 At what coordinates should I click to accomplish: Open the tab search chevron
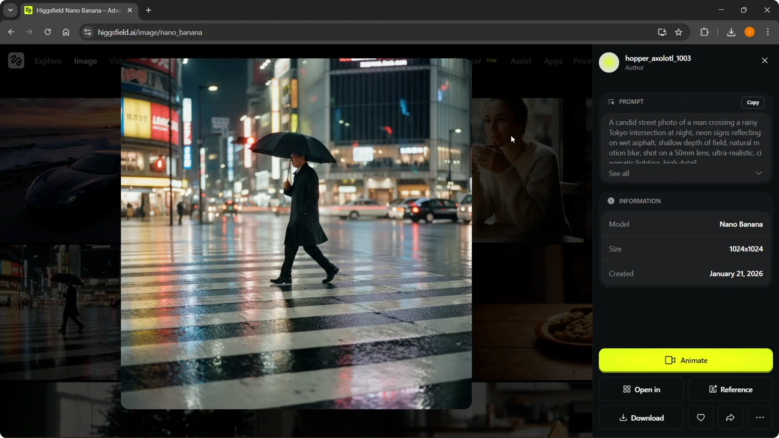pos(10,10)
